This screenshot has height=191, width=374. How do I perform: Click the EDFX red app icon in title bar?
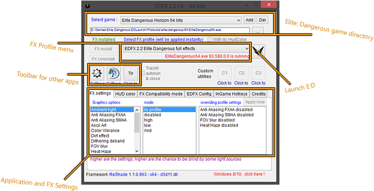(x=88, y=6)
